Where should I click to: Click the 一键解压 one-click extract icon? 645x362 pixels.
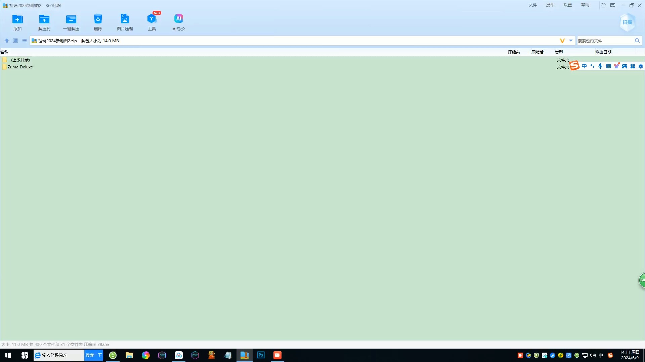[x=71, y=22]
